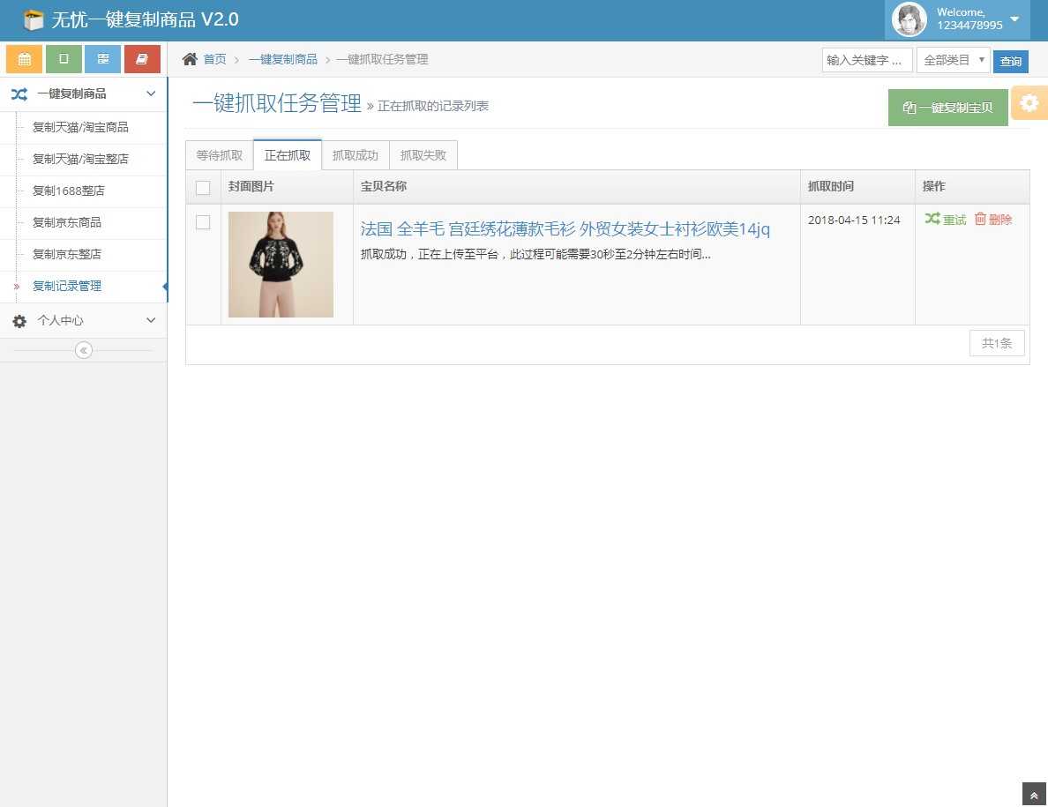
Task: Open the 抓取成功 tab
Action: pyautogui.click(x=355, y=155)
